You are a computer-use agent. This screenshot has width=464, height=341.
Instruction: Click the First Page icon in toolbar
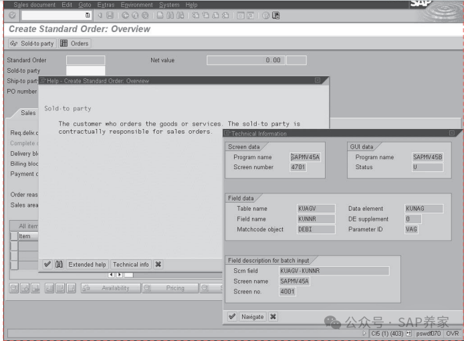click(x=196, y=15)
